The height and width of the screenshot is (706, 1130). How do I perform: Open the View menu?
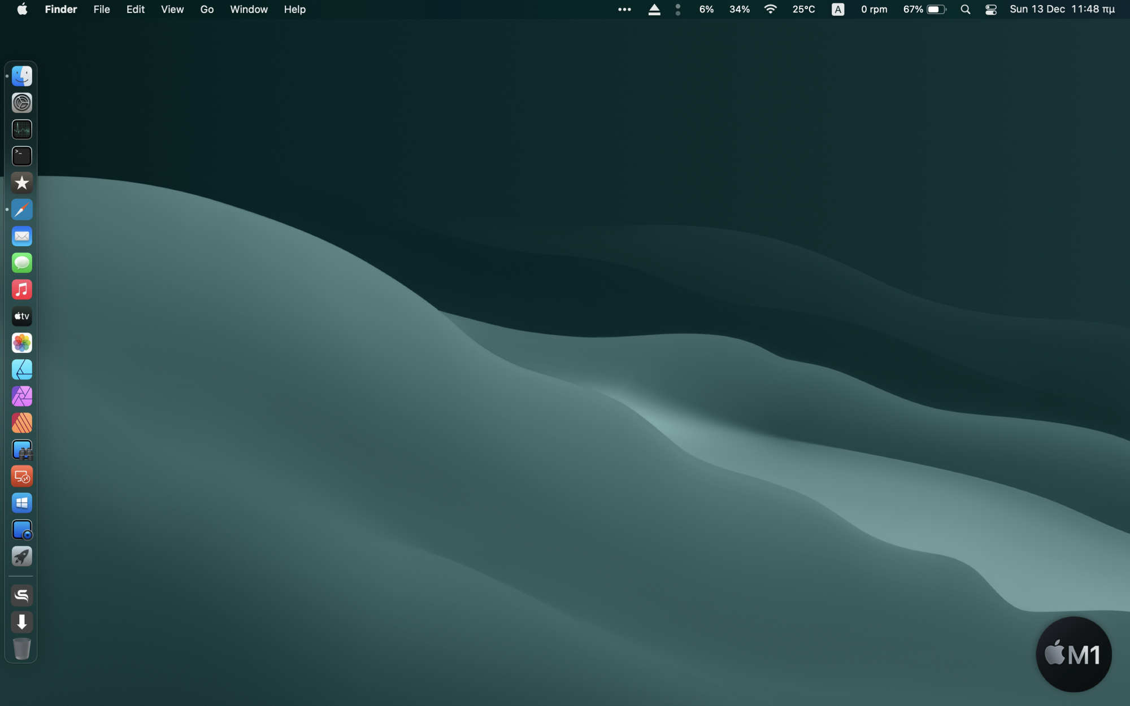[x=172, y=10]
